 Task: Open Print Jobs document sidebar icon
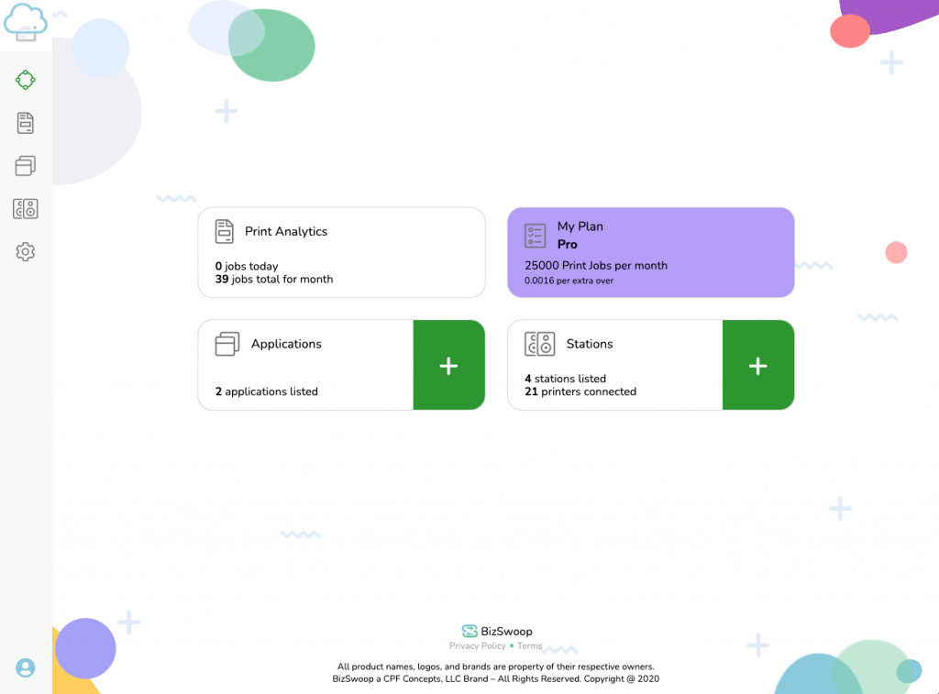pyautogui.click(x=26, y=123)
